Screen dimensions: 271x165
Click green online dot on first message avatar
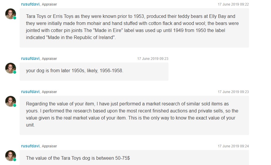pyautogui.click(x=15, y=18)
